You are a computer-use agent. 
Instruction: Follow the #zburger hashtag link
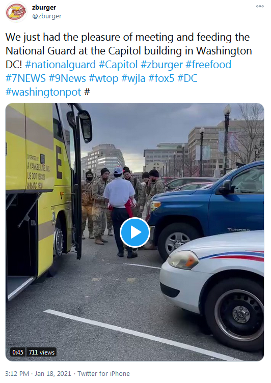[161, 65]
